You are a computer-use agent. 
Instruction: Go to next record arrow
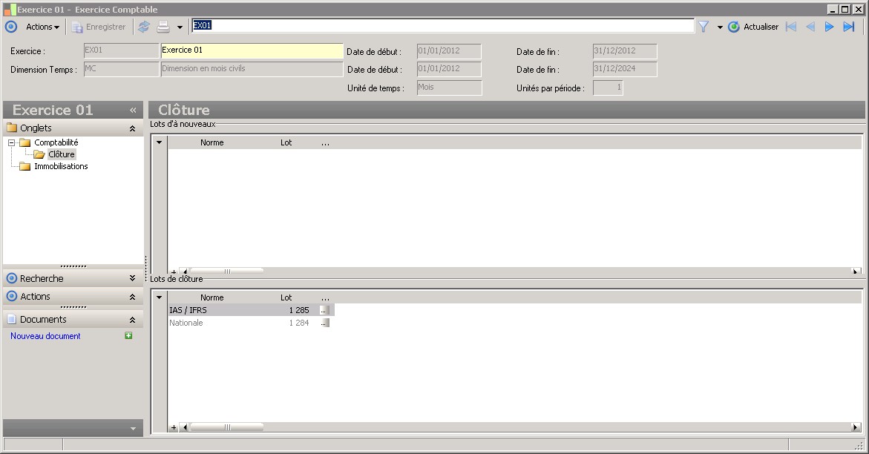click(829, 27)
